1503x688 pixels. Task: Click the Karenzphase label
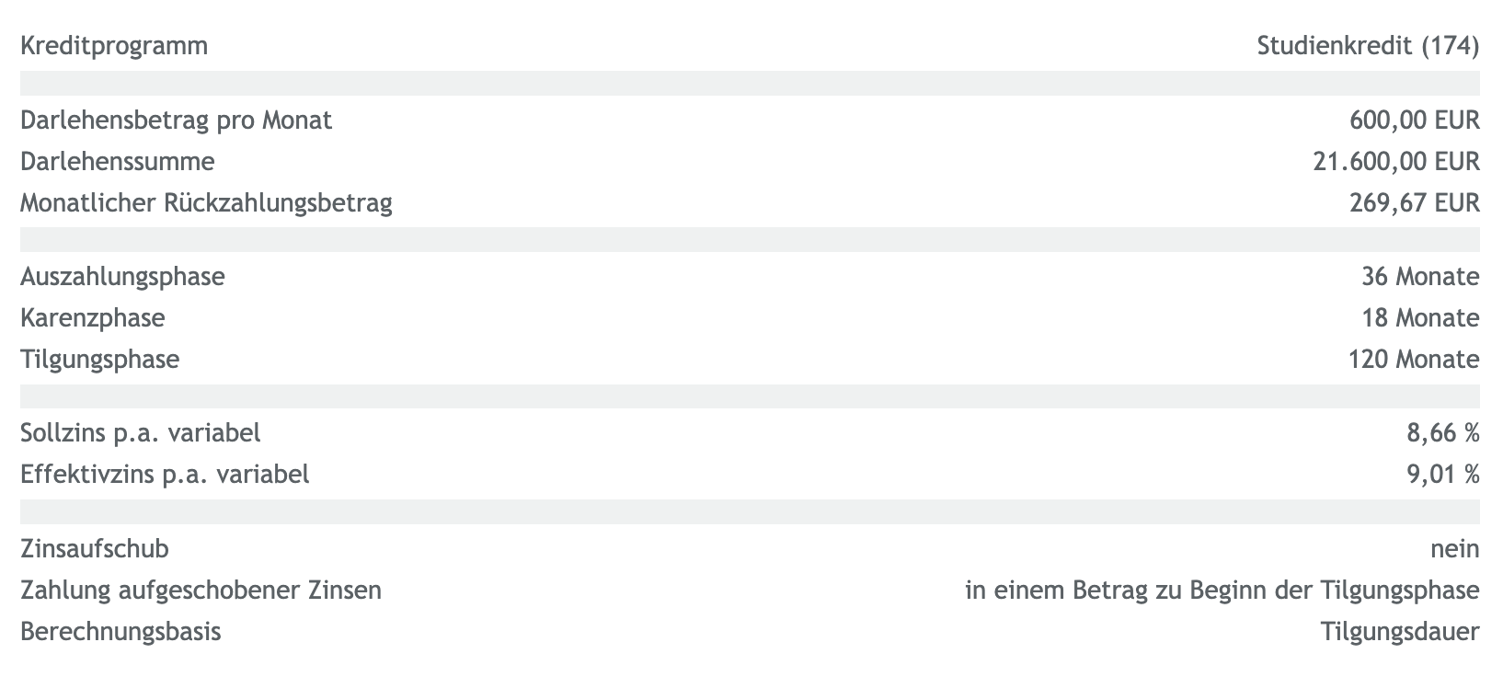tap(93, 318)
